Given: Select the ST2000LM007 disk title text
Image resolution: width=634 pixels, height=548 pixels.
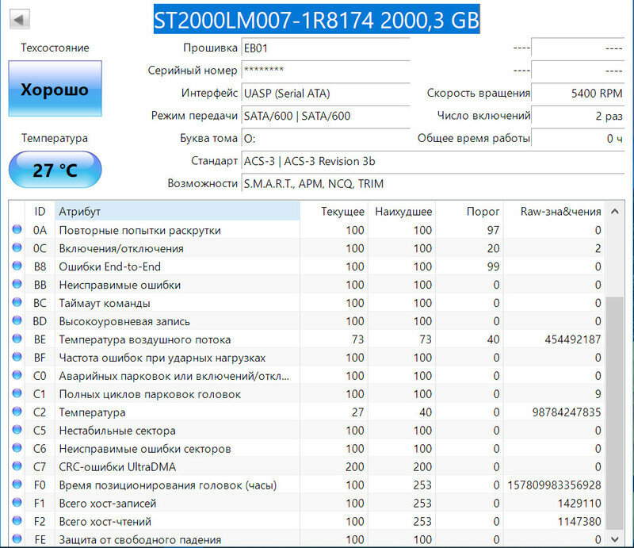Looking at the screenshot, I should [x=316, y=19].
